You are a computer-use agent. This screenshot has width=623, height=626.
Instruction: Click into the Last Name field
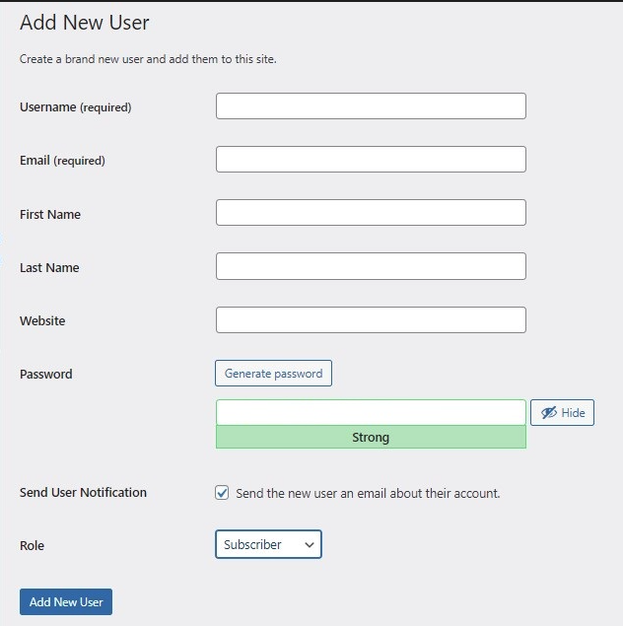pos(371,266)
